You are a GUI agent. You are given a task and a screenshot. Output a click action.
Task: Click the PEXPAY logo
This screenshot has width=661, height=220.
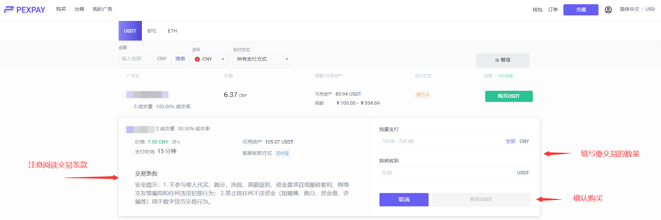point(25,9)
